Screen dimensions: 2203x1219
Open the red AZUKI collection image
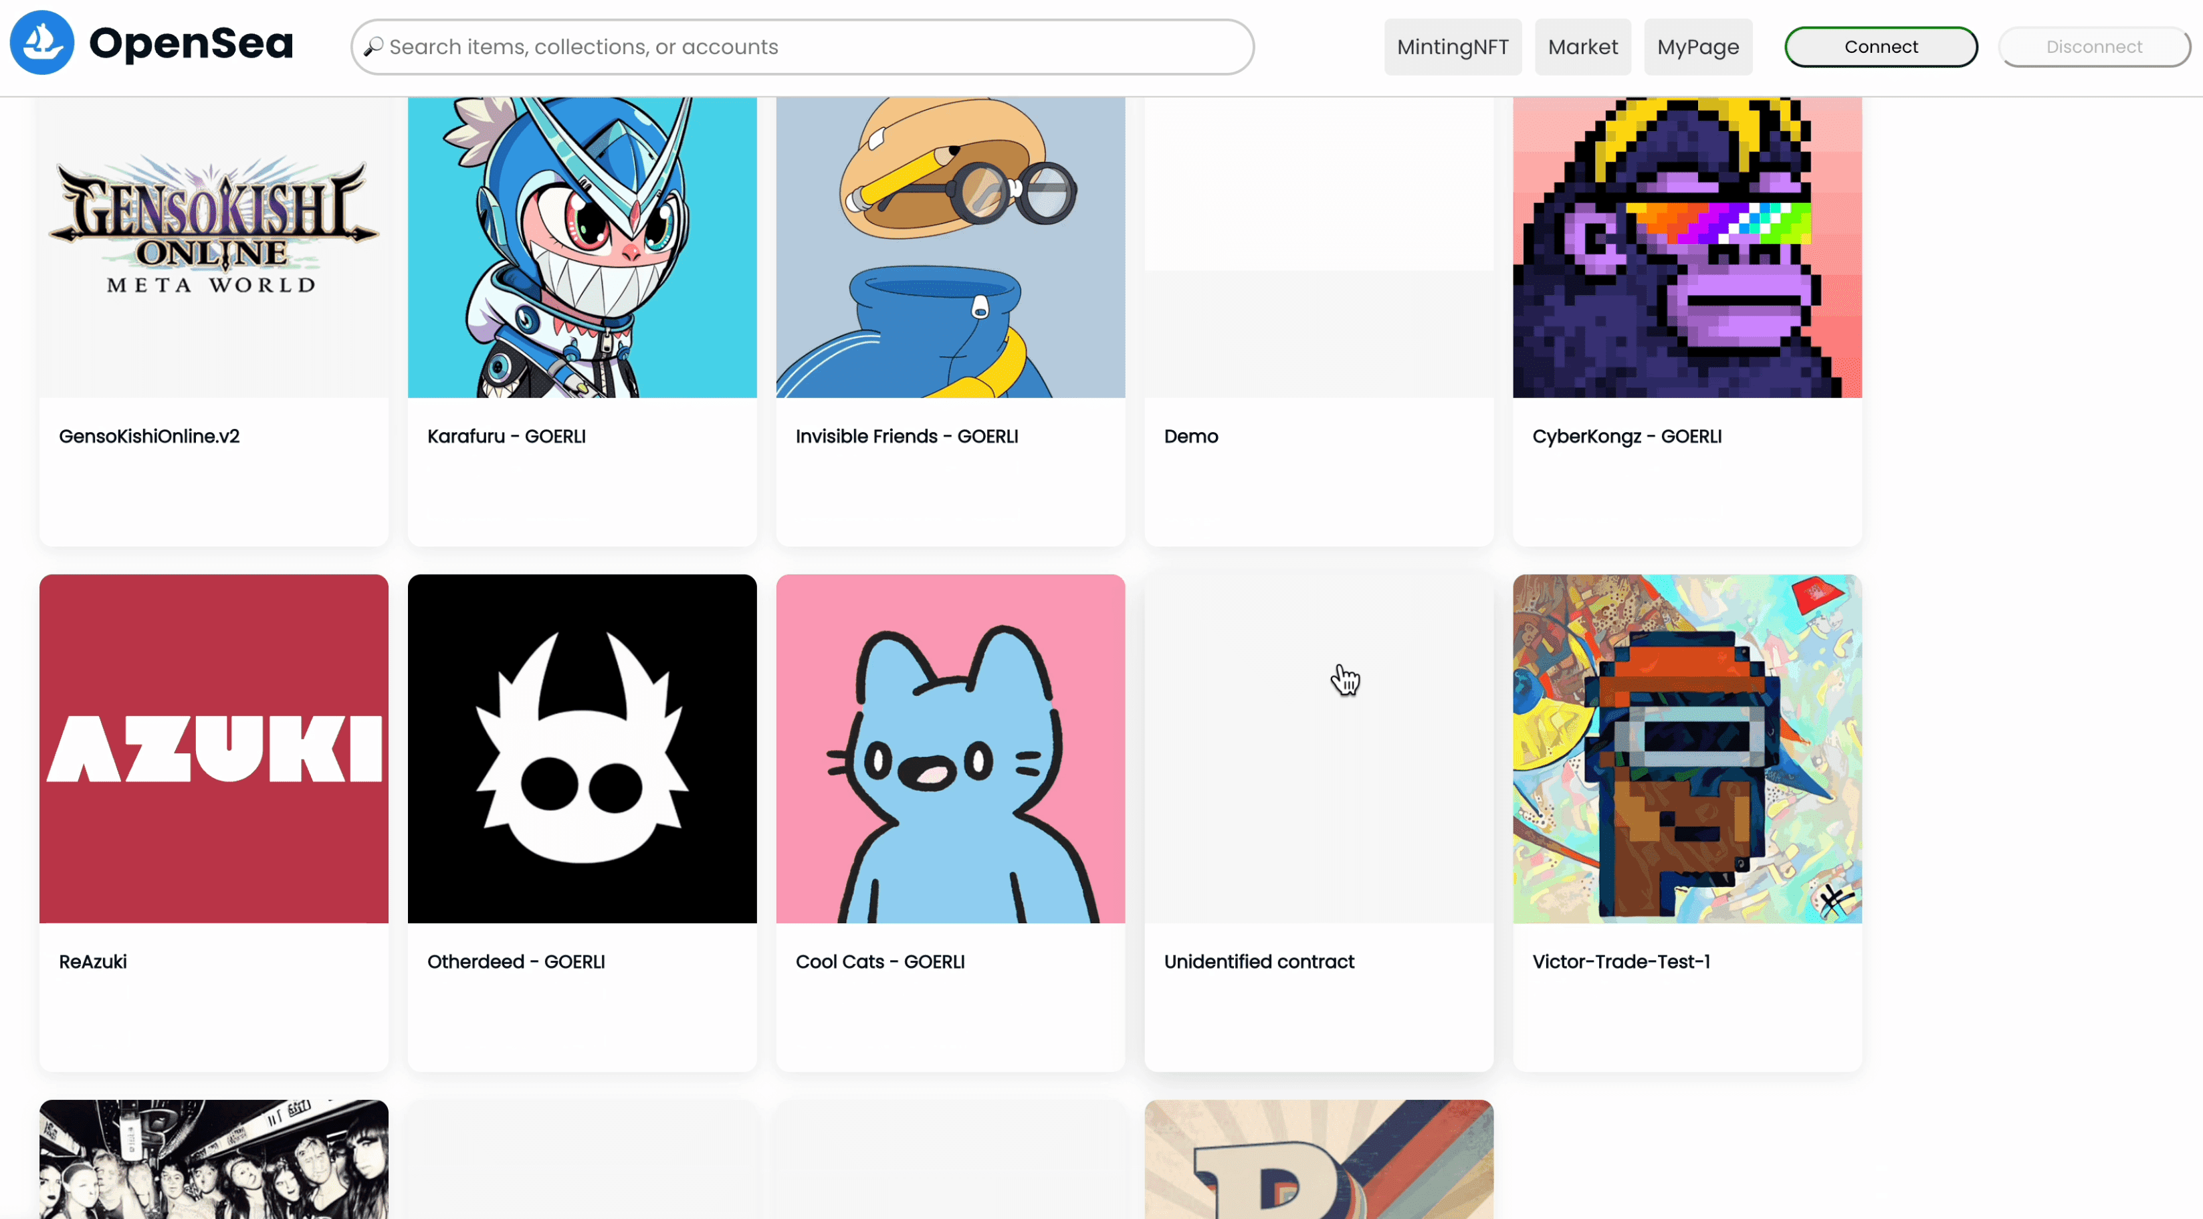pyautogui.click(x=214, y=749)
